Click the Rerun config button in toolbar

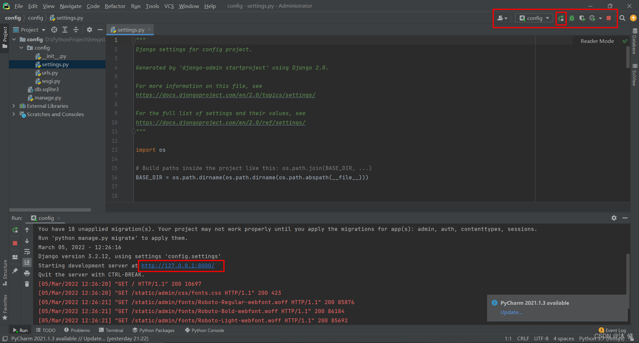(561, 18)
